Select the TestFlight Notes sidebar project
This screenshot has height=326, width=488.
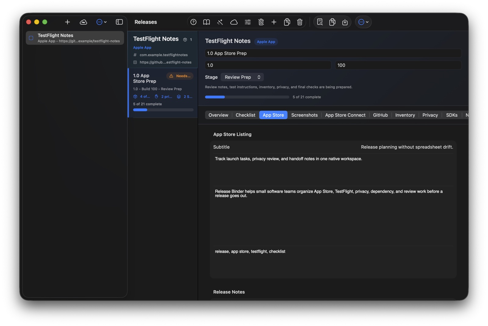click(x=75, y=38)
